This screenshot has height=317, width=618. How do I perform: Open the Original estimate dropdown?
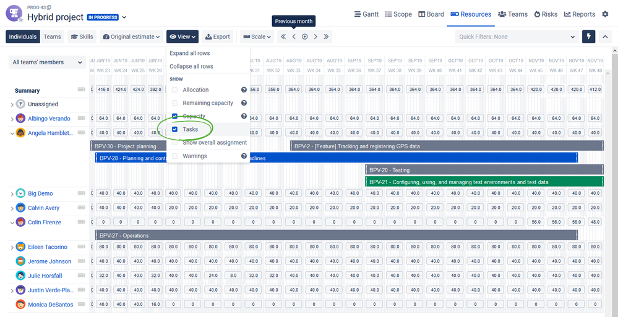[x=131, y=36]
